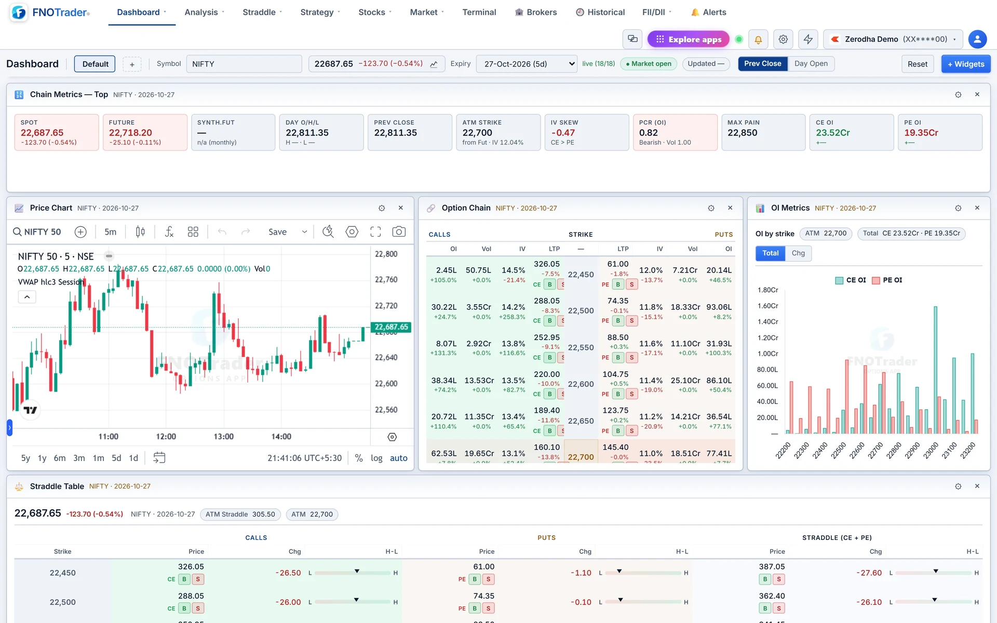Open chart layout templates grid icon

pos(193,232)
